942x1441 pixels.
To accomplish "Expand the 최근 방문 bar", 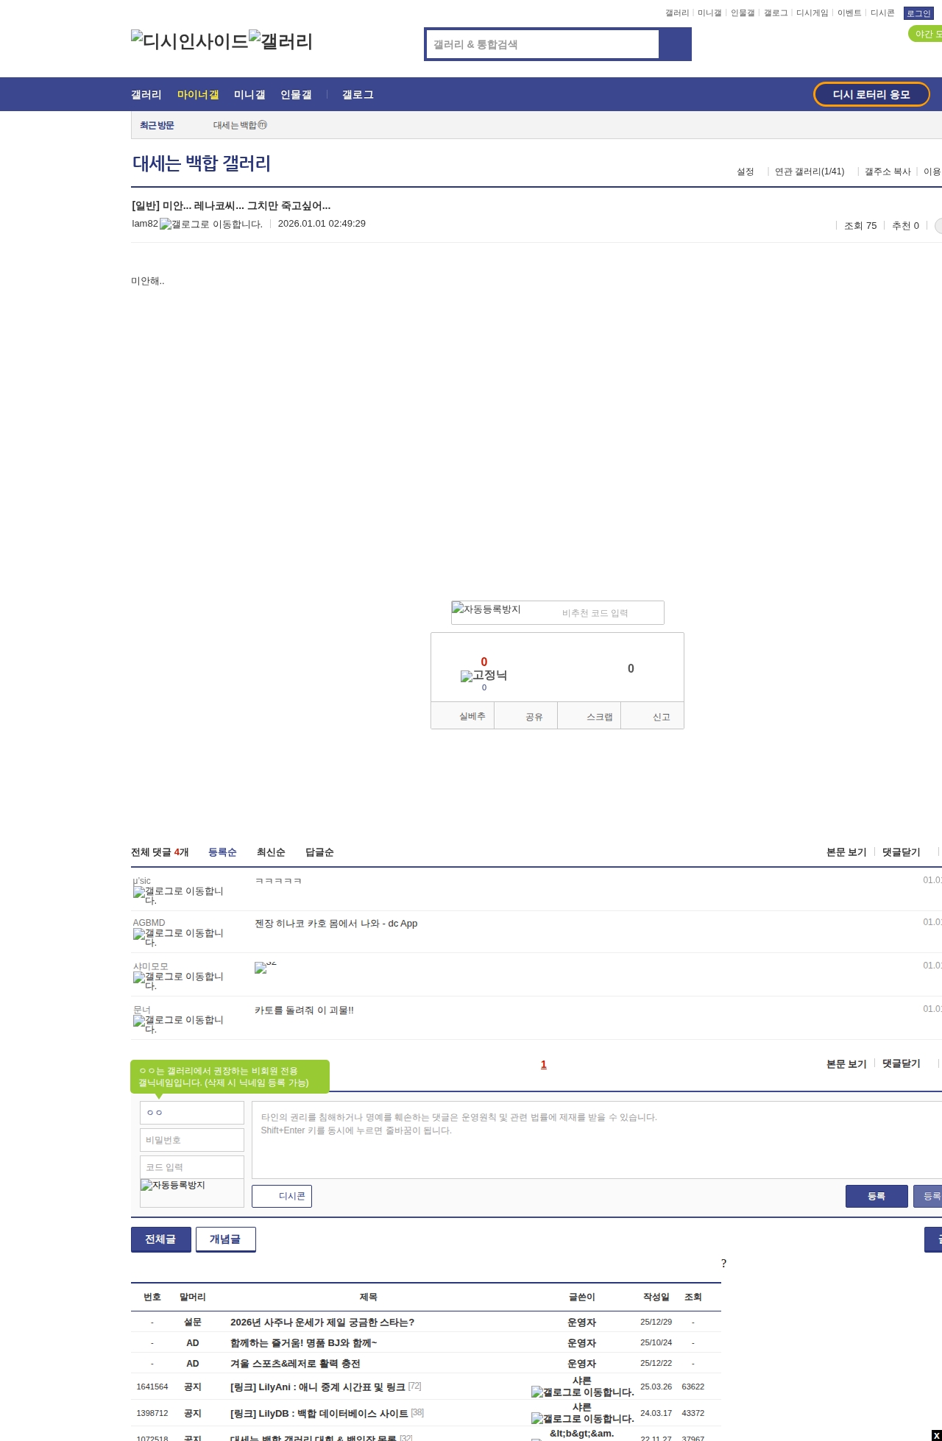I will click(157, 125).
